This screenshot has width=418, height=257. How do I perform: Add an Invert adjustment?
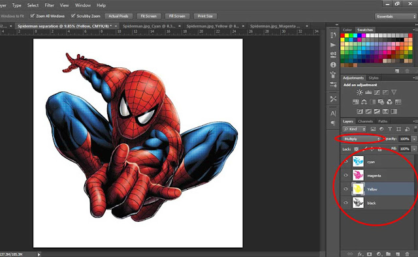tap(360, 112)
